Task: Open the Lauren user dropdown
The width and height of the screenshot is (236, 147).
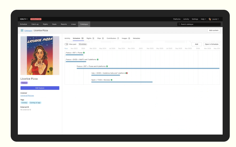Action: tap(215, 19)
